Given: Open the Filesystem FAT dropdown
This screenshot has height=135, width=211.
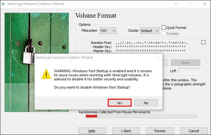Looking at the screenshot, I should point(108,31).
